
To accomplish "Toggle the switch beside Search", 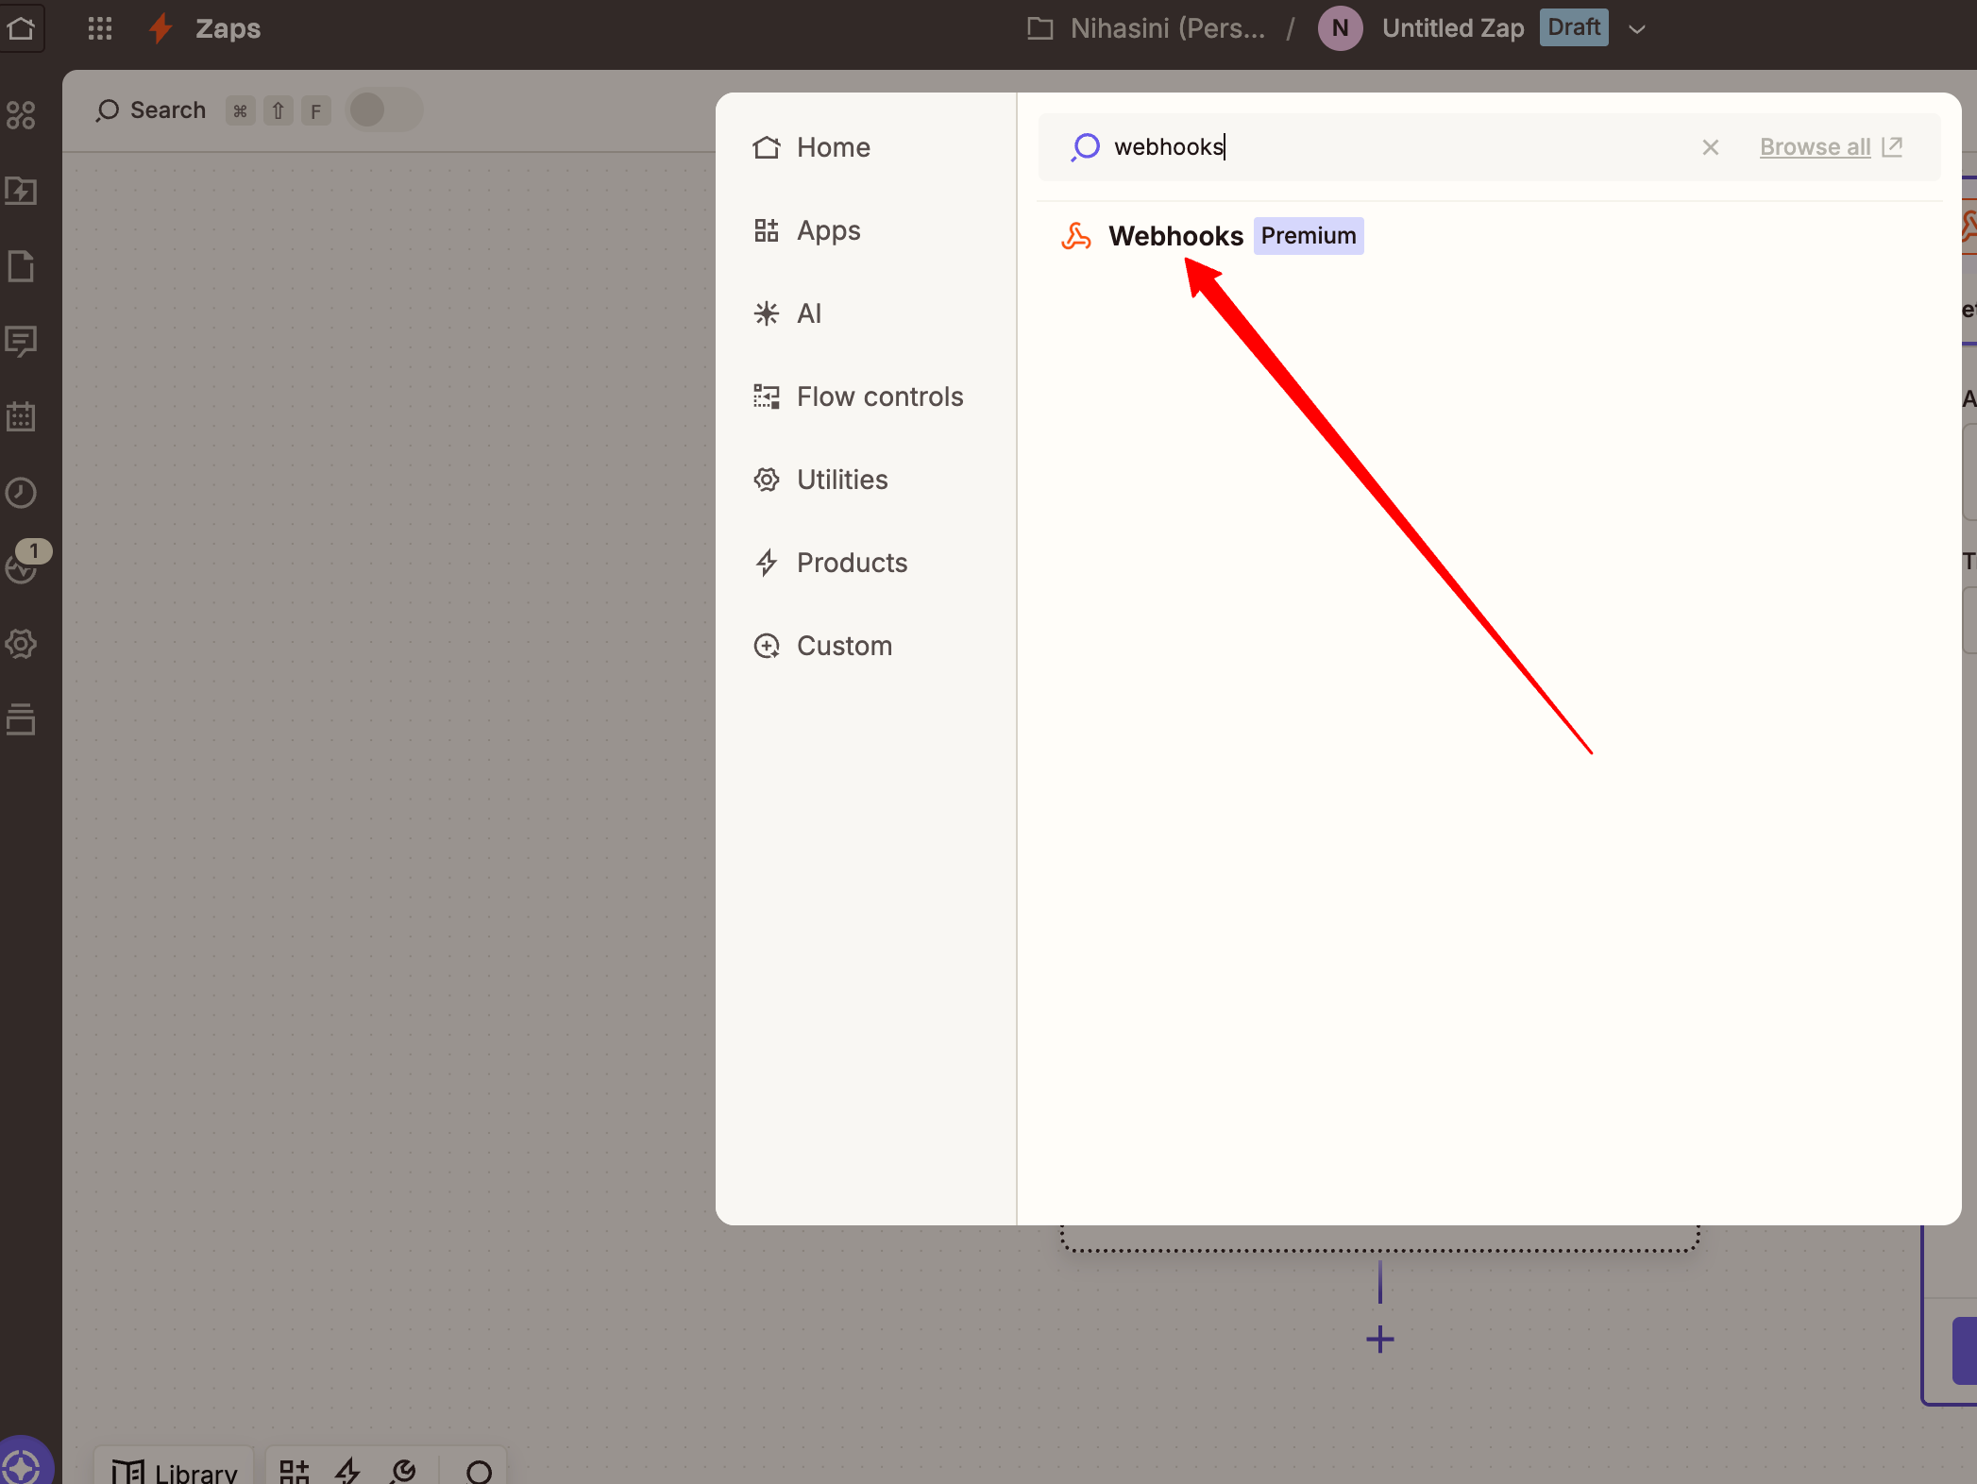I will click(x=383, y=110).
